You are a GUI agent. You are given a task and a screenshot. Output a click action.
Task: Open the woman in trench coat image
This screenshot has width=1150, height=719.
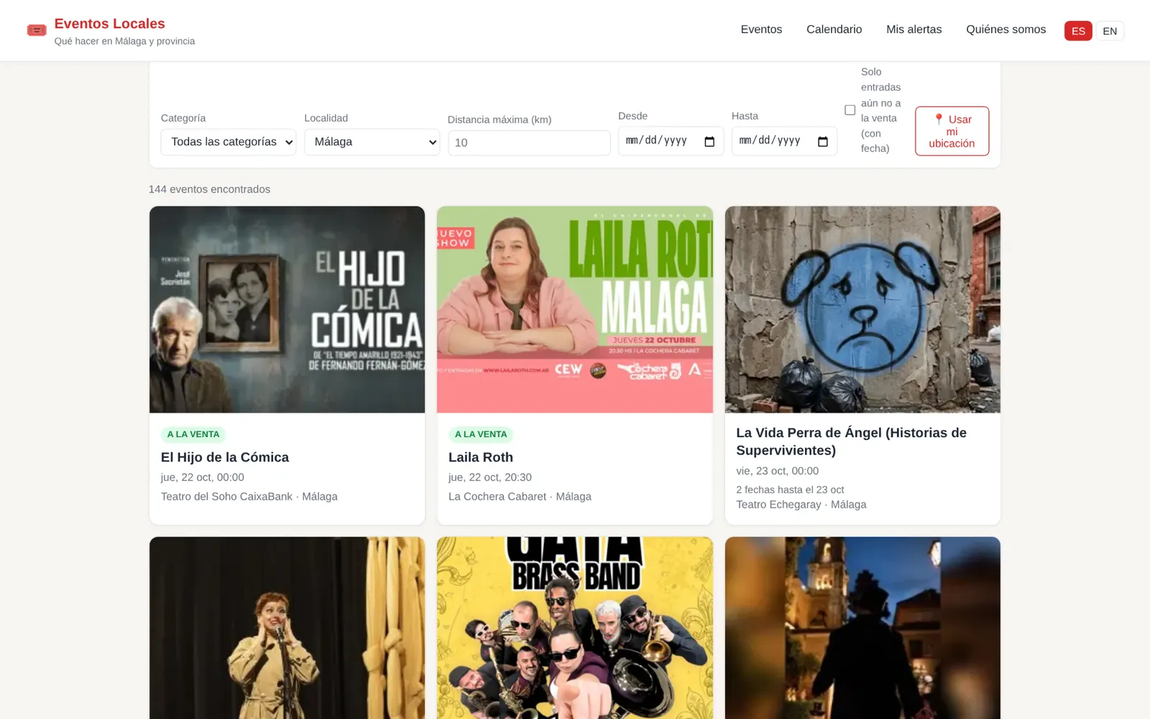point(287,628)
